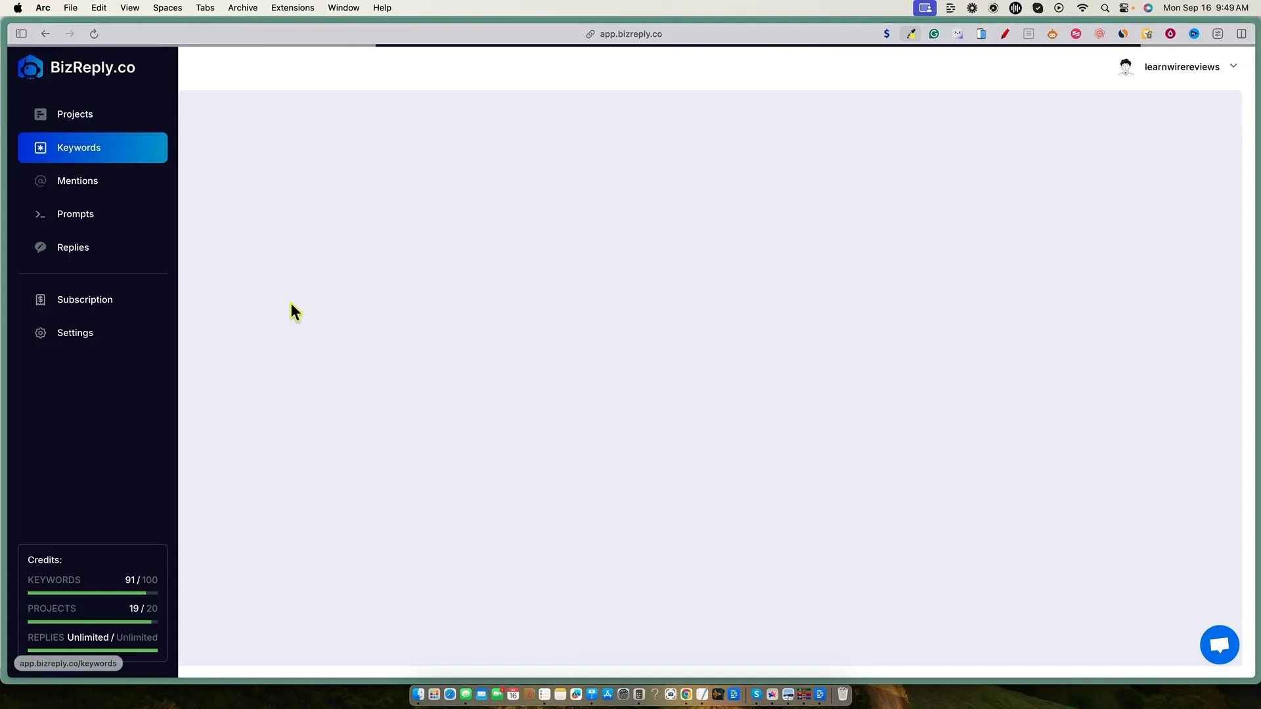The width and height of the screenshot is (1261, 709).
Task: Toggle split view icon in toolbar
Action: pos(1241,34)
